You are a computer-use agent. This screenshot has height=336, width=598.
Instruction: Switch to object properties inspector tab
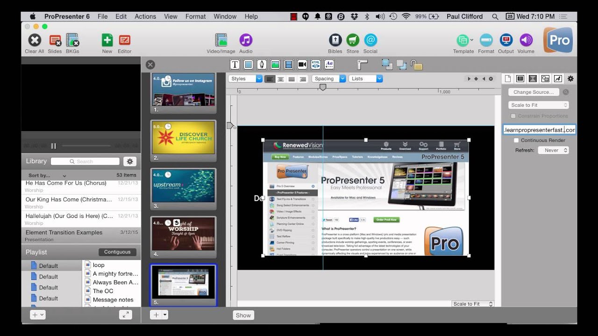[x=545, y=78]
